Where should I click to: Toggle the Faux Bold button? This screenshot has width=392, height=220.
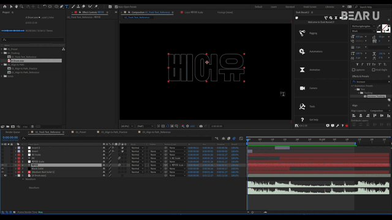click(x=357, y=64)
